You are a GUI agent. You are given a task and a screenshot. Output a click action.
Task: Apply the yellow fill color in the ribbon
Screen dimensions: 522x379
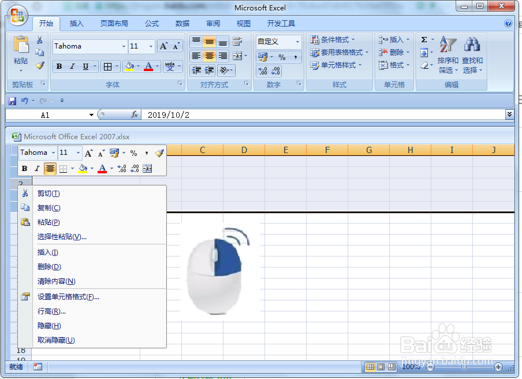(129, 66)
